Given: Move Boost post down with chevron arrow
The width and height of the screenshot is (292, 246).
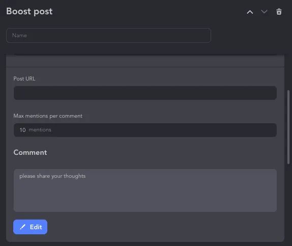Looking at the screenshot, I should (264, 12).
